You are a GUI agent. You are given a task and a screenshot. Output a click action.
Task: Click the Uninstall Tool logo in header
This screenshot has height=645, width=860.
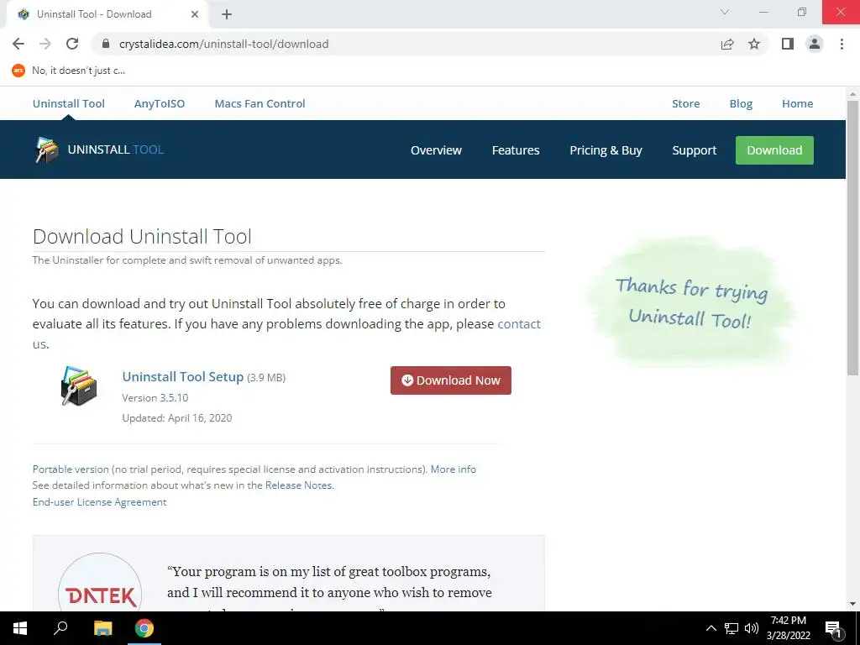[x=99, y=149]
